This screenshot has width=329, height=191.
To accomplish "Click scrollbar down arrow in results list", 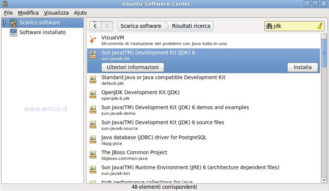I will point(324,180).
